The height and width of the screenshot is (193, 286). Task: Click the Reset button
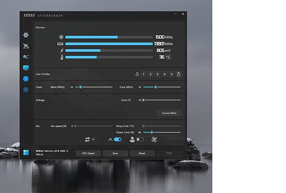[x=142, y=153]
